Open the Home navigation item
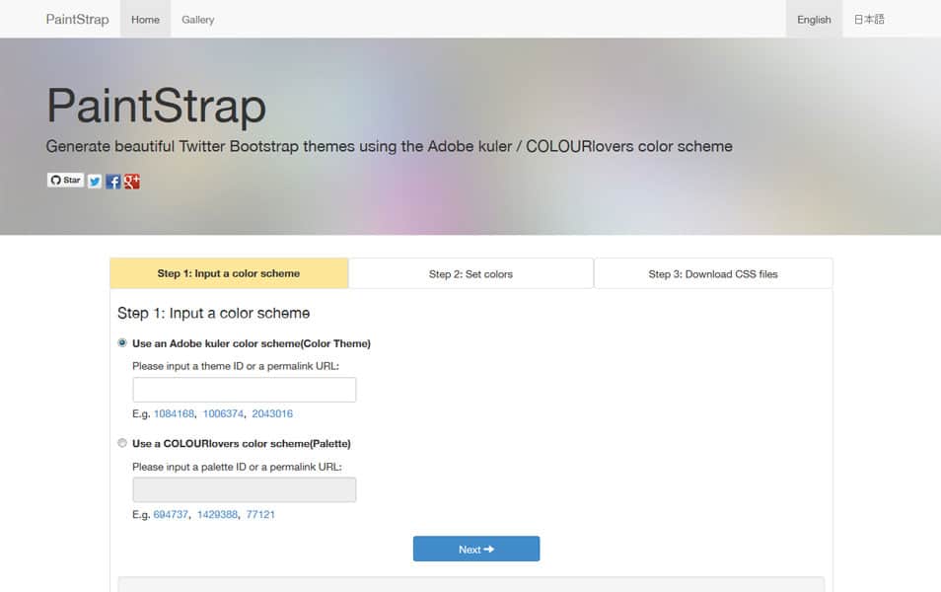Image resolution: width=941 pixels, height=592 pixels. 145,20
